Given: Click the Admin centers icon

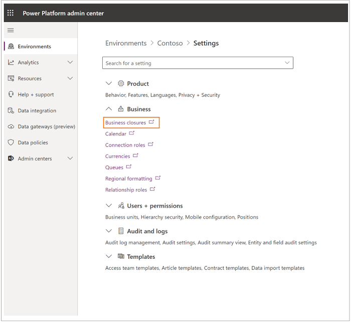Looking at the screenshot, I should (x=11, y=158).
